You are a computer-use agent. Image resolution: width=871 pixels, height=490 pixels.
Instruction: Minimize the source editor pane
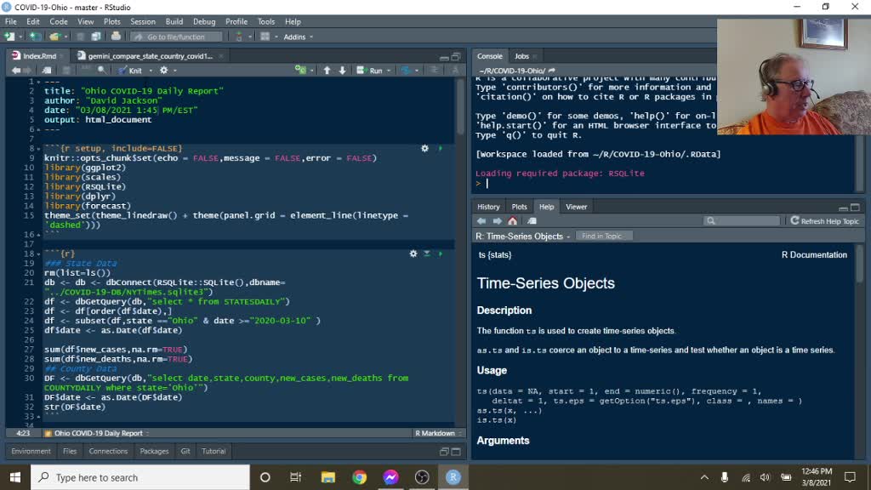[x=444, y=57]
